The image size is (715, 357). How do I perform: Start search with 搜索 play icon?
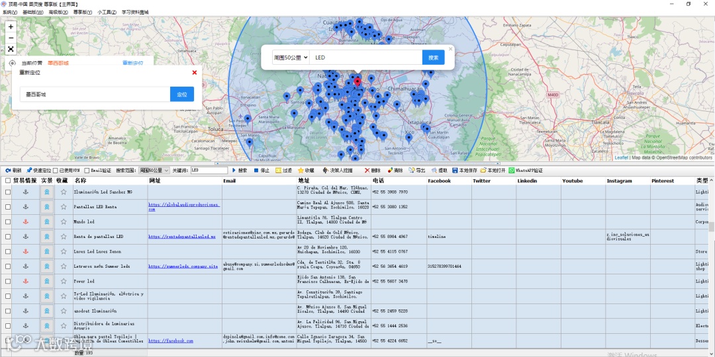[240, 171]
